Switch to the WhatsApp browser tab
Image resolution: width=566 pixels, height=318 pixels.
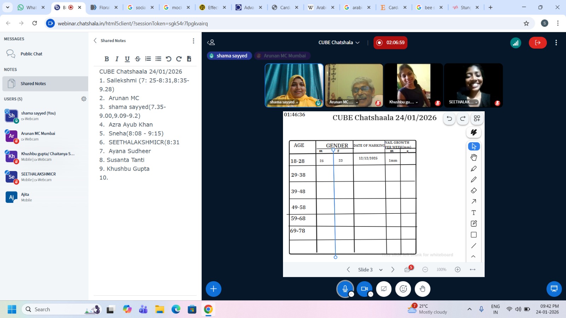click(31, 7)
